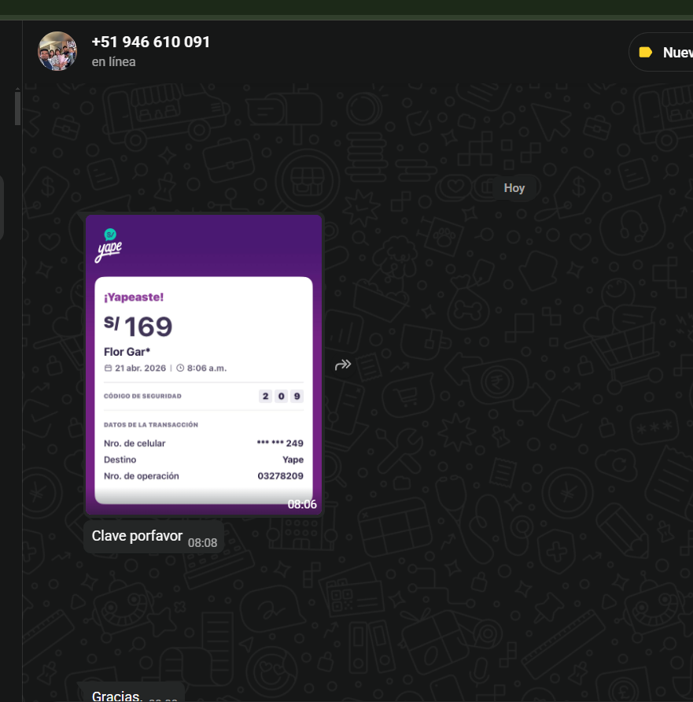
Task: Click the forward arrow icon beside the Yape receipt
Action: (x=343, y=365)
